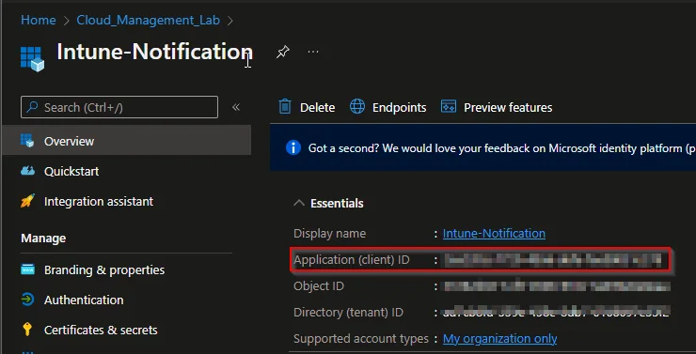Collapse the sidebar with double chevron

[x=236, y=107]
